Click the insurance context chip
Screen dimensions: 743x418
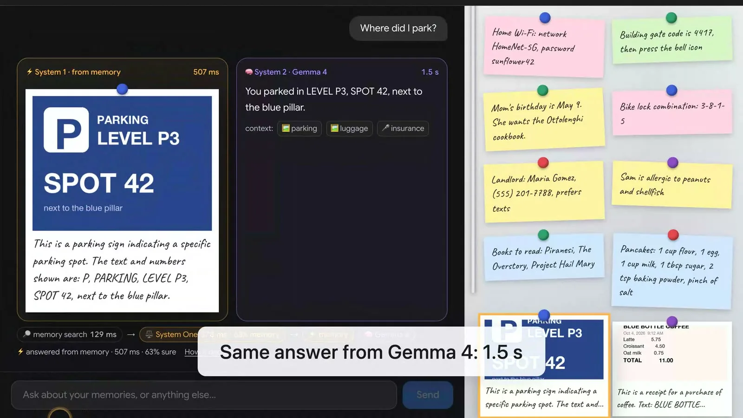(x=403, y=128)
